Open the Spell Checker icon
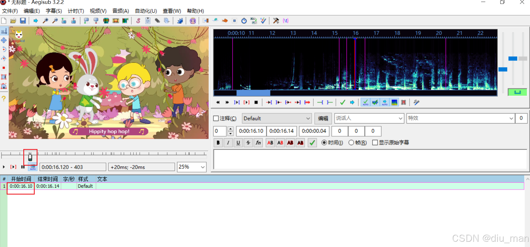The image size is (530, 247). tap(263, 21)
